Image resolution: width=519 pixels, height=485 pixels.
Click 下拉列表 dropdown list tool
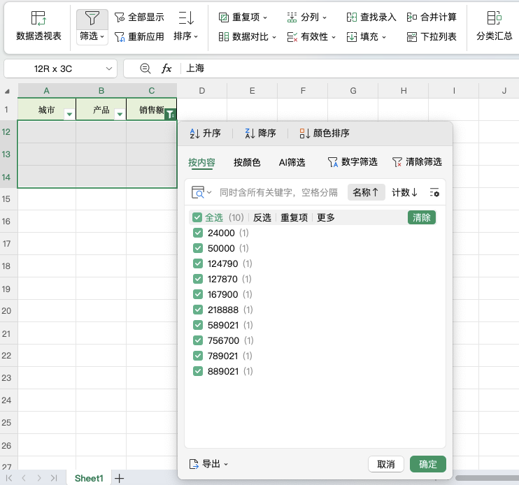pyautogui.click(x=432, y=37)
